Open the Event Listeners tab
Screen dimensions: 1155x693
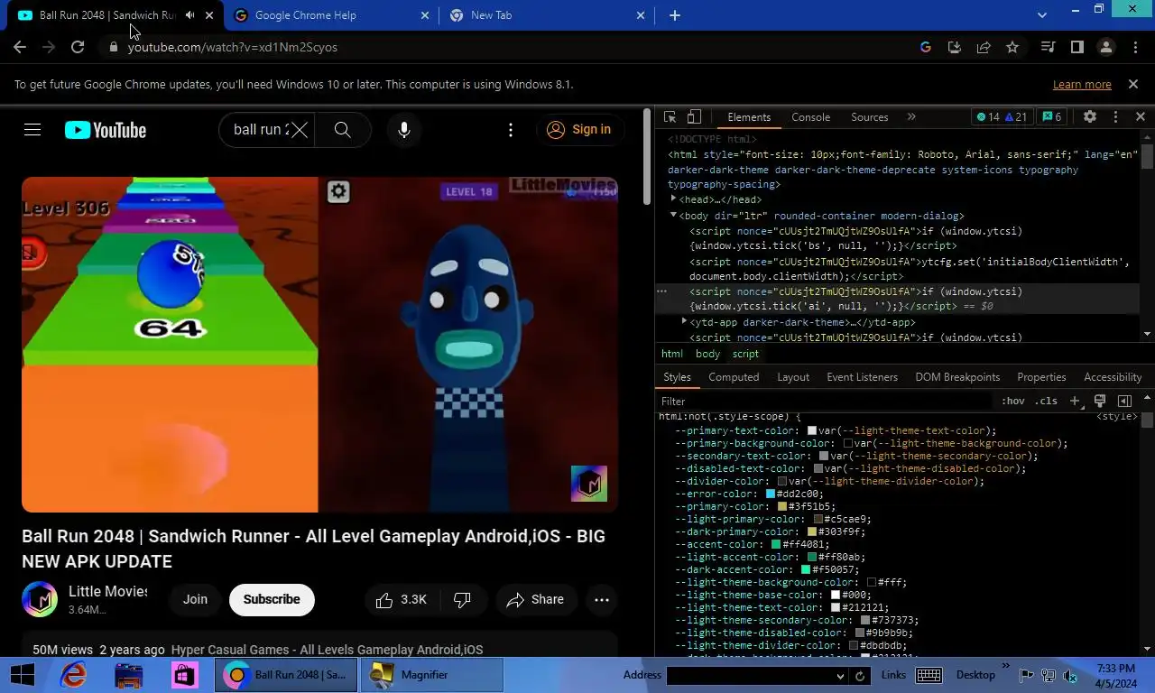click(x=862, y=377)
